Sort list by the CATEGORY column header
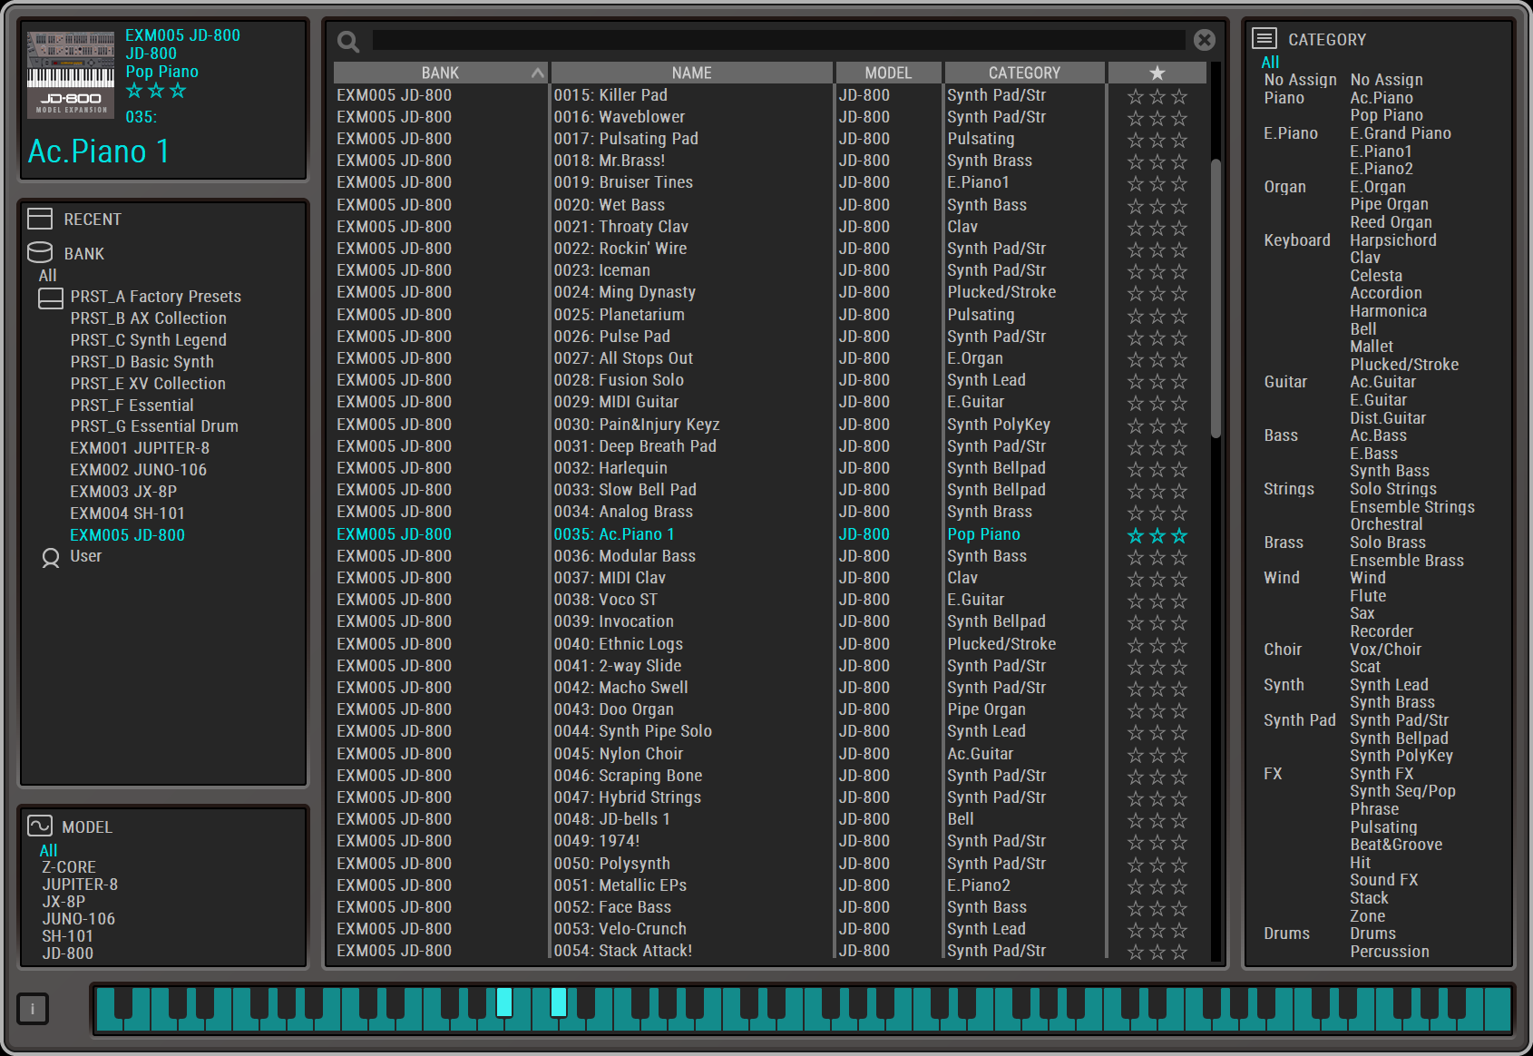Screen dimensions: 1533x1056 point(1024,73)
